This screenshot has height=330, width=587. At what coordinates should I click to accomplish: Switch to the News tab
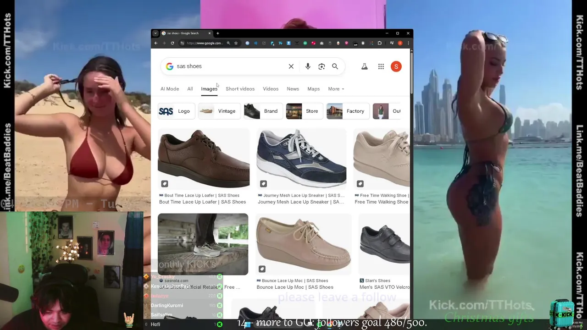click(x=293, y=89)
